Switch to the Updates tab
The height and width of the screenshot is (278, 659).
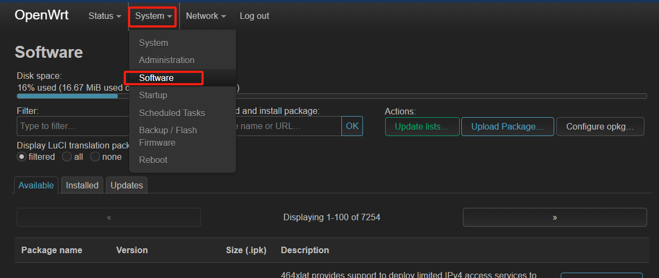click(127, 185)
